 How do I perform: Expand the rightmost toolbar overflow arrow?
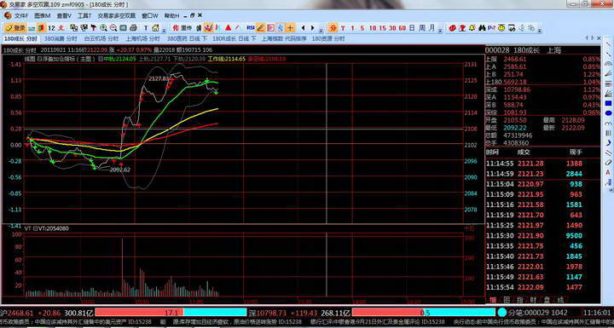pos(540,31)
